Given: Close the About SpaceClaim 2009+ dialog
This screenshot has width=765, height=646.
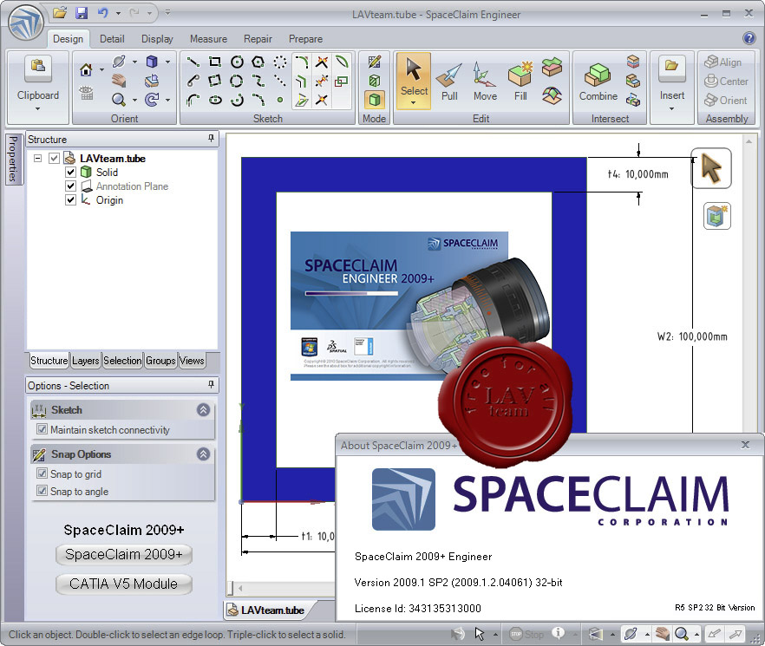Looking at the screenshot, I should [745, 445].
